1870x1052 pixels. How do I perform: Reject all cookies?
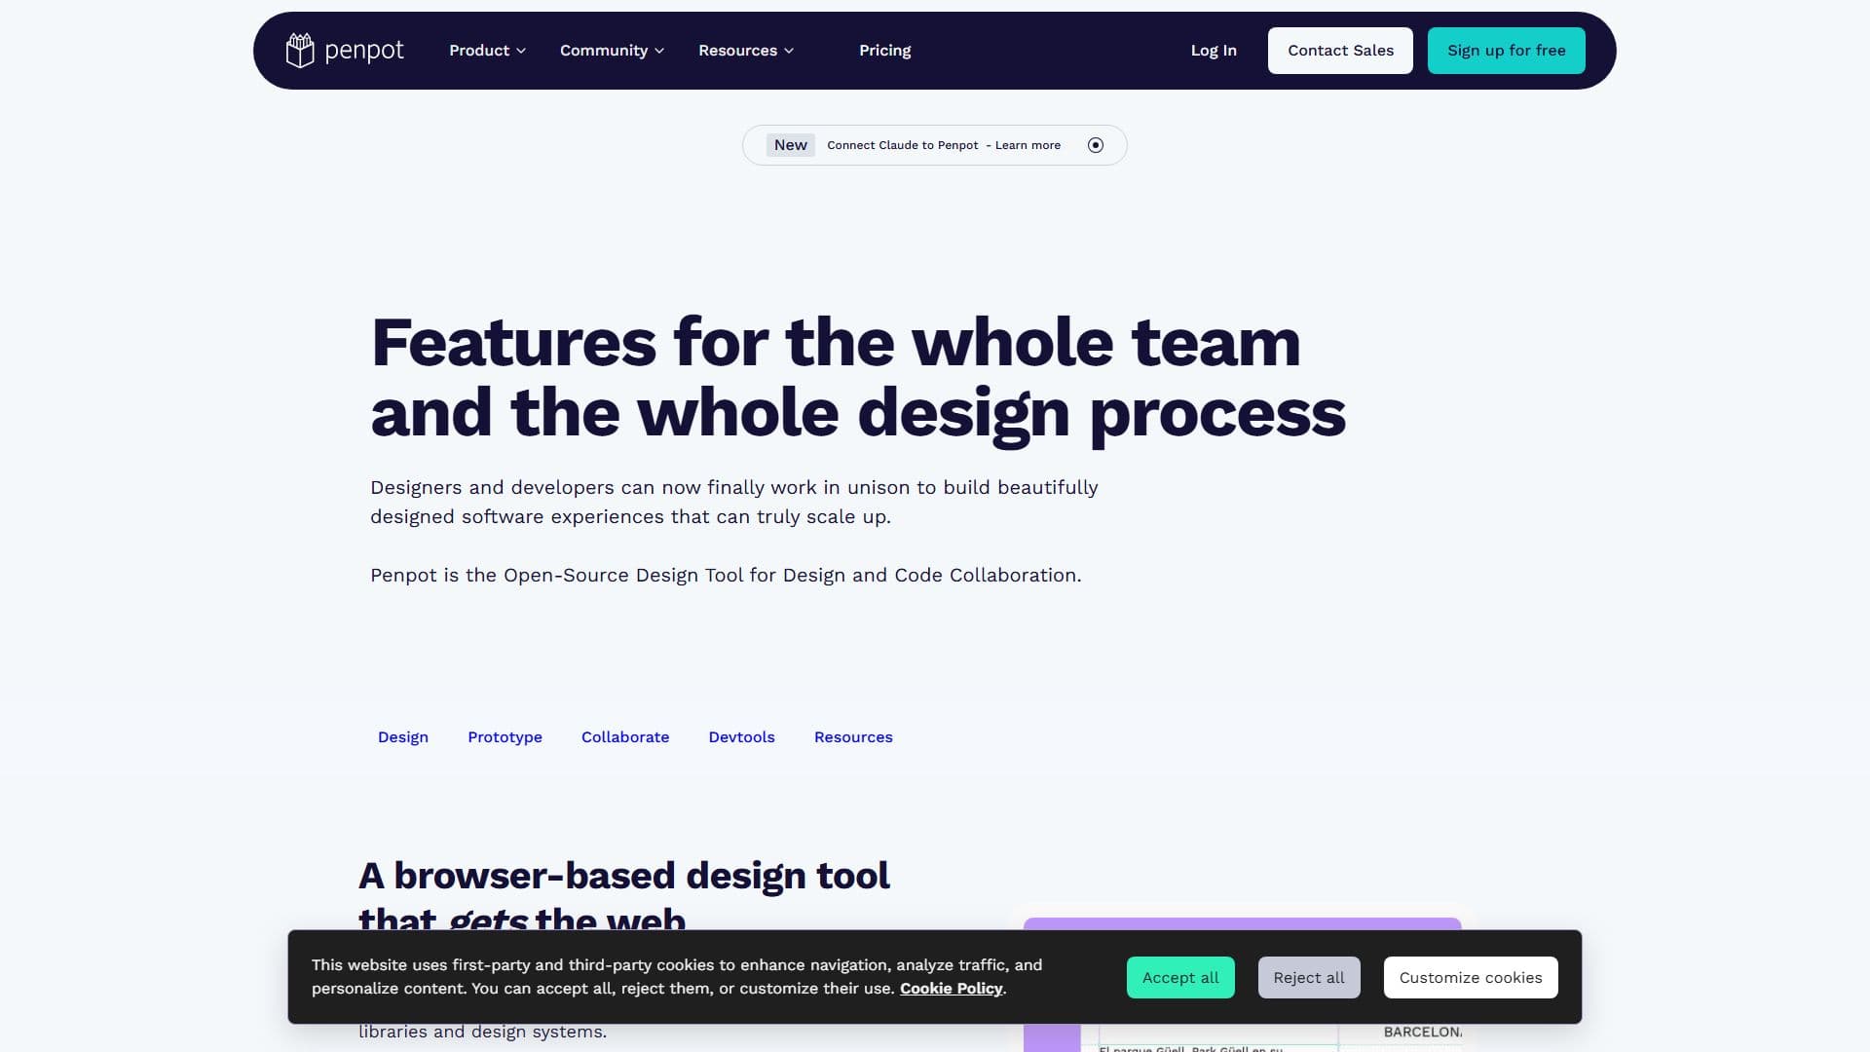[x=1309, y=978]
